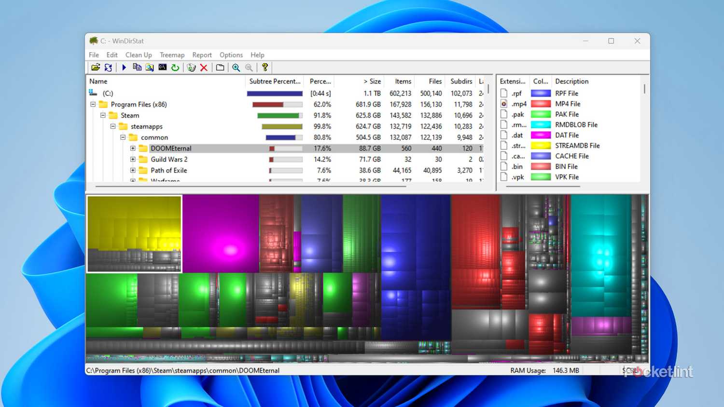Permanently delete with the red X icon
The height and width of the screenshot is (407, 724).
coord(203,68)
